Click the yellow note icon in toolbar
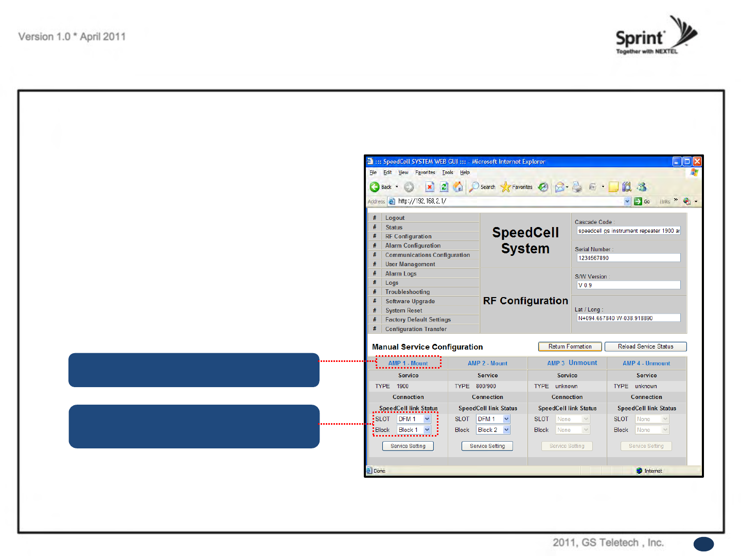 coord(613,187)
